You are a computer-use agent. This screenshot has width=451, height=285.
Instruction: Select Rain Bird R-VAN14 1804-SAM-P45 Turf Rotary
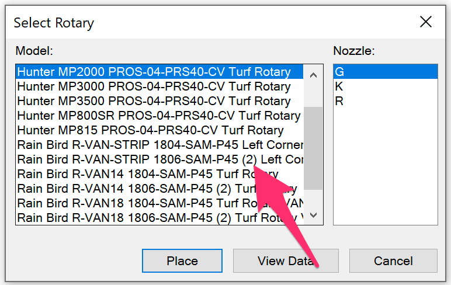[x=159, y=174]
